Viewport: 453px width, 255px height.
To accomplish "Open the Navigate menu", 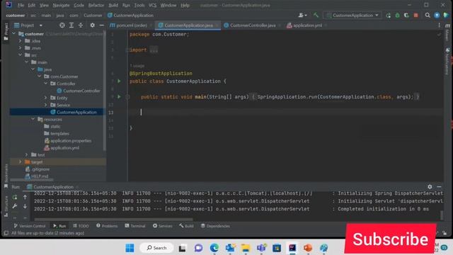I will [x=61, y=5].
